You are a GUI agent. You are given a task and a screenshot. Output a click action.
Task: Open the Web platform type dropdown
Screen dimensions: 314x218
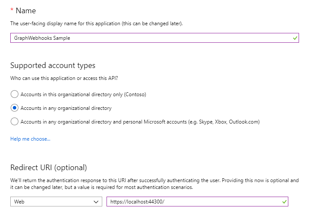(x=56, y=201)
